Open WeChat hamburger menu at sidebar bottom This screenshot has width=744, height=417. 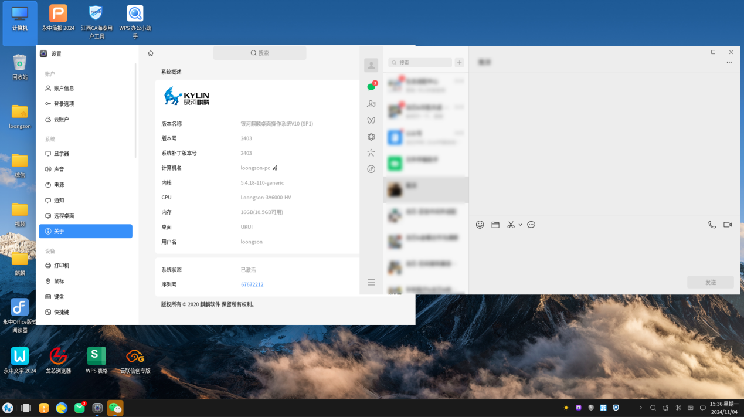point(371,282)
